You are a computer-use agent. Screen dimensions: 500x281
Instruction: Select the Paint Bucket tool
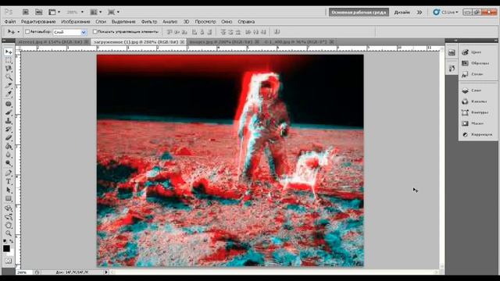(9, 147)
